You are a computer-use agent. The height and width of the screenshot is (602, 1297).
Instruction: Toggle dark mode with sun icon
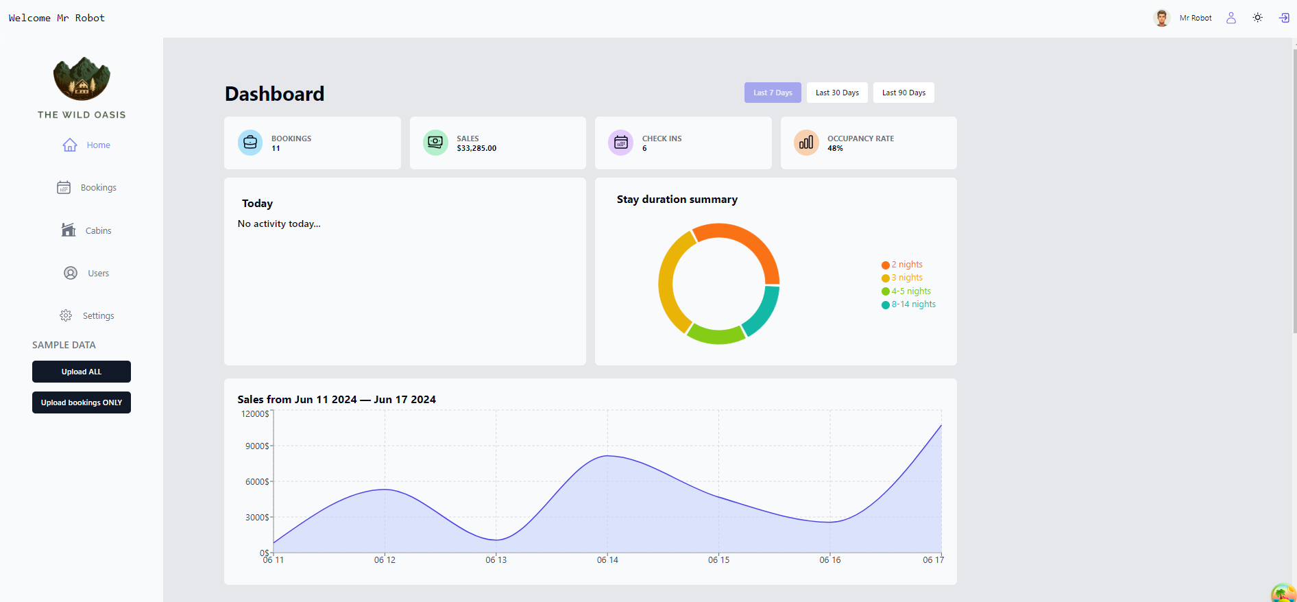[1257, 18]
